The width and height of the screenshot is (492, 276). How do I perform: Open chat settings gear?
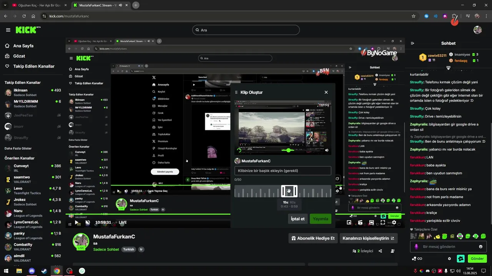449,259
